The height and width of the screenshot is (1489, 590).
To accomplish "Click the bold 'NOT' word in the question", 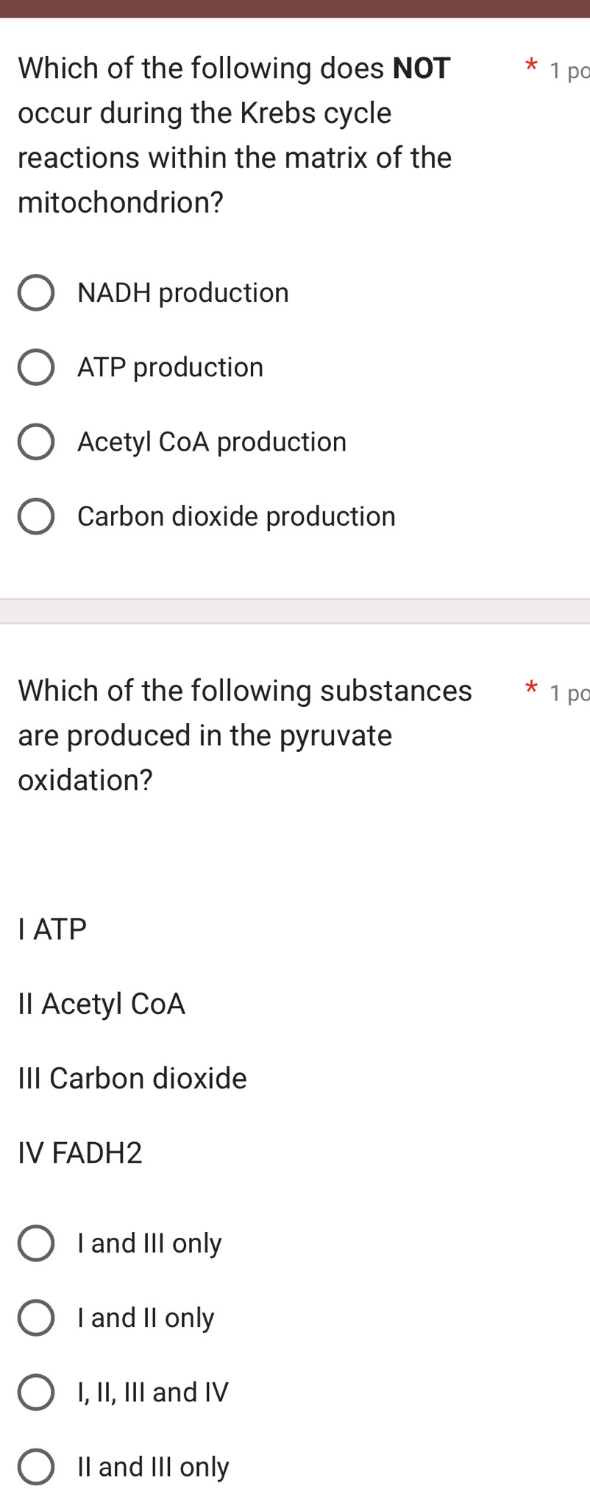I will click(x=421, y=68).
